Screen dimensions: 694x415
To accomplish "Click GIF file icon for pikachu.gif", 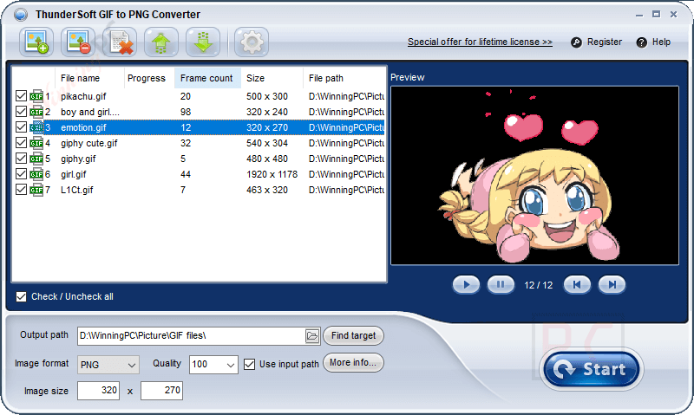I will tap(36, 96).
